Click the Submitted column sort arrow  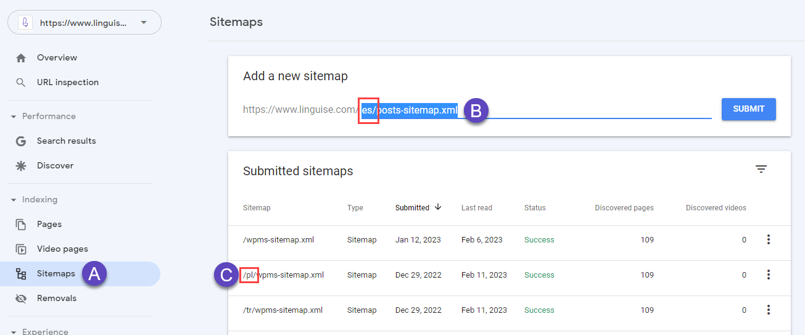point(438,207)
